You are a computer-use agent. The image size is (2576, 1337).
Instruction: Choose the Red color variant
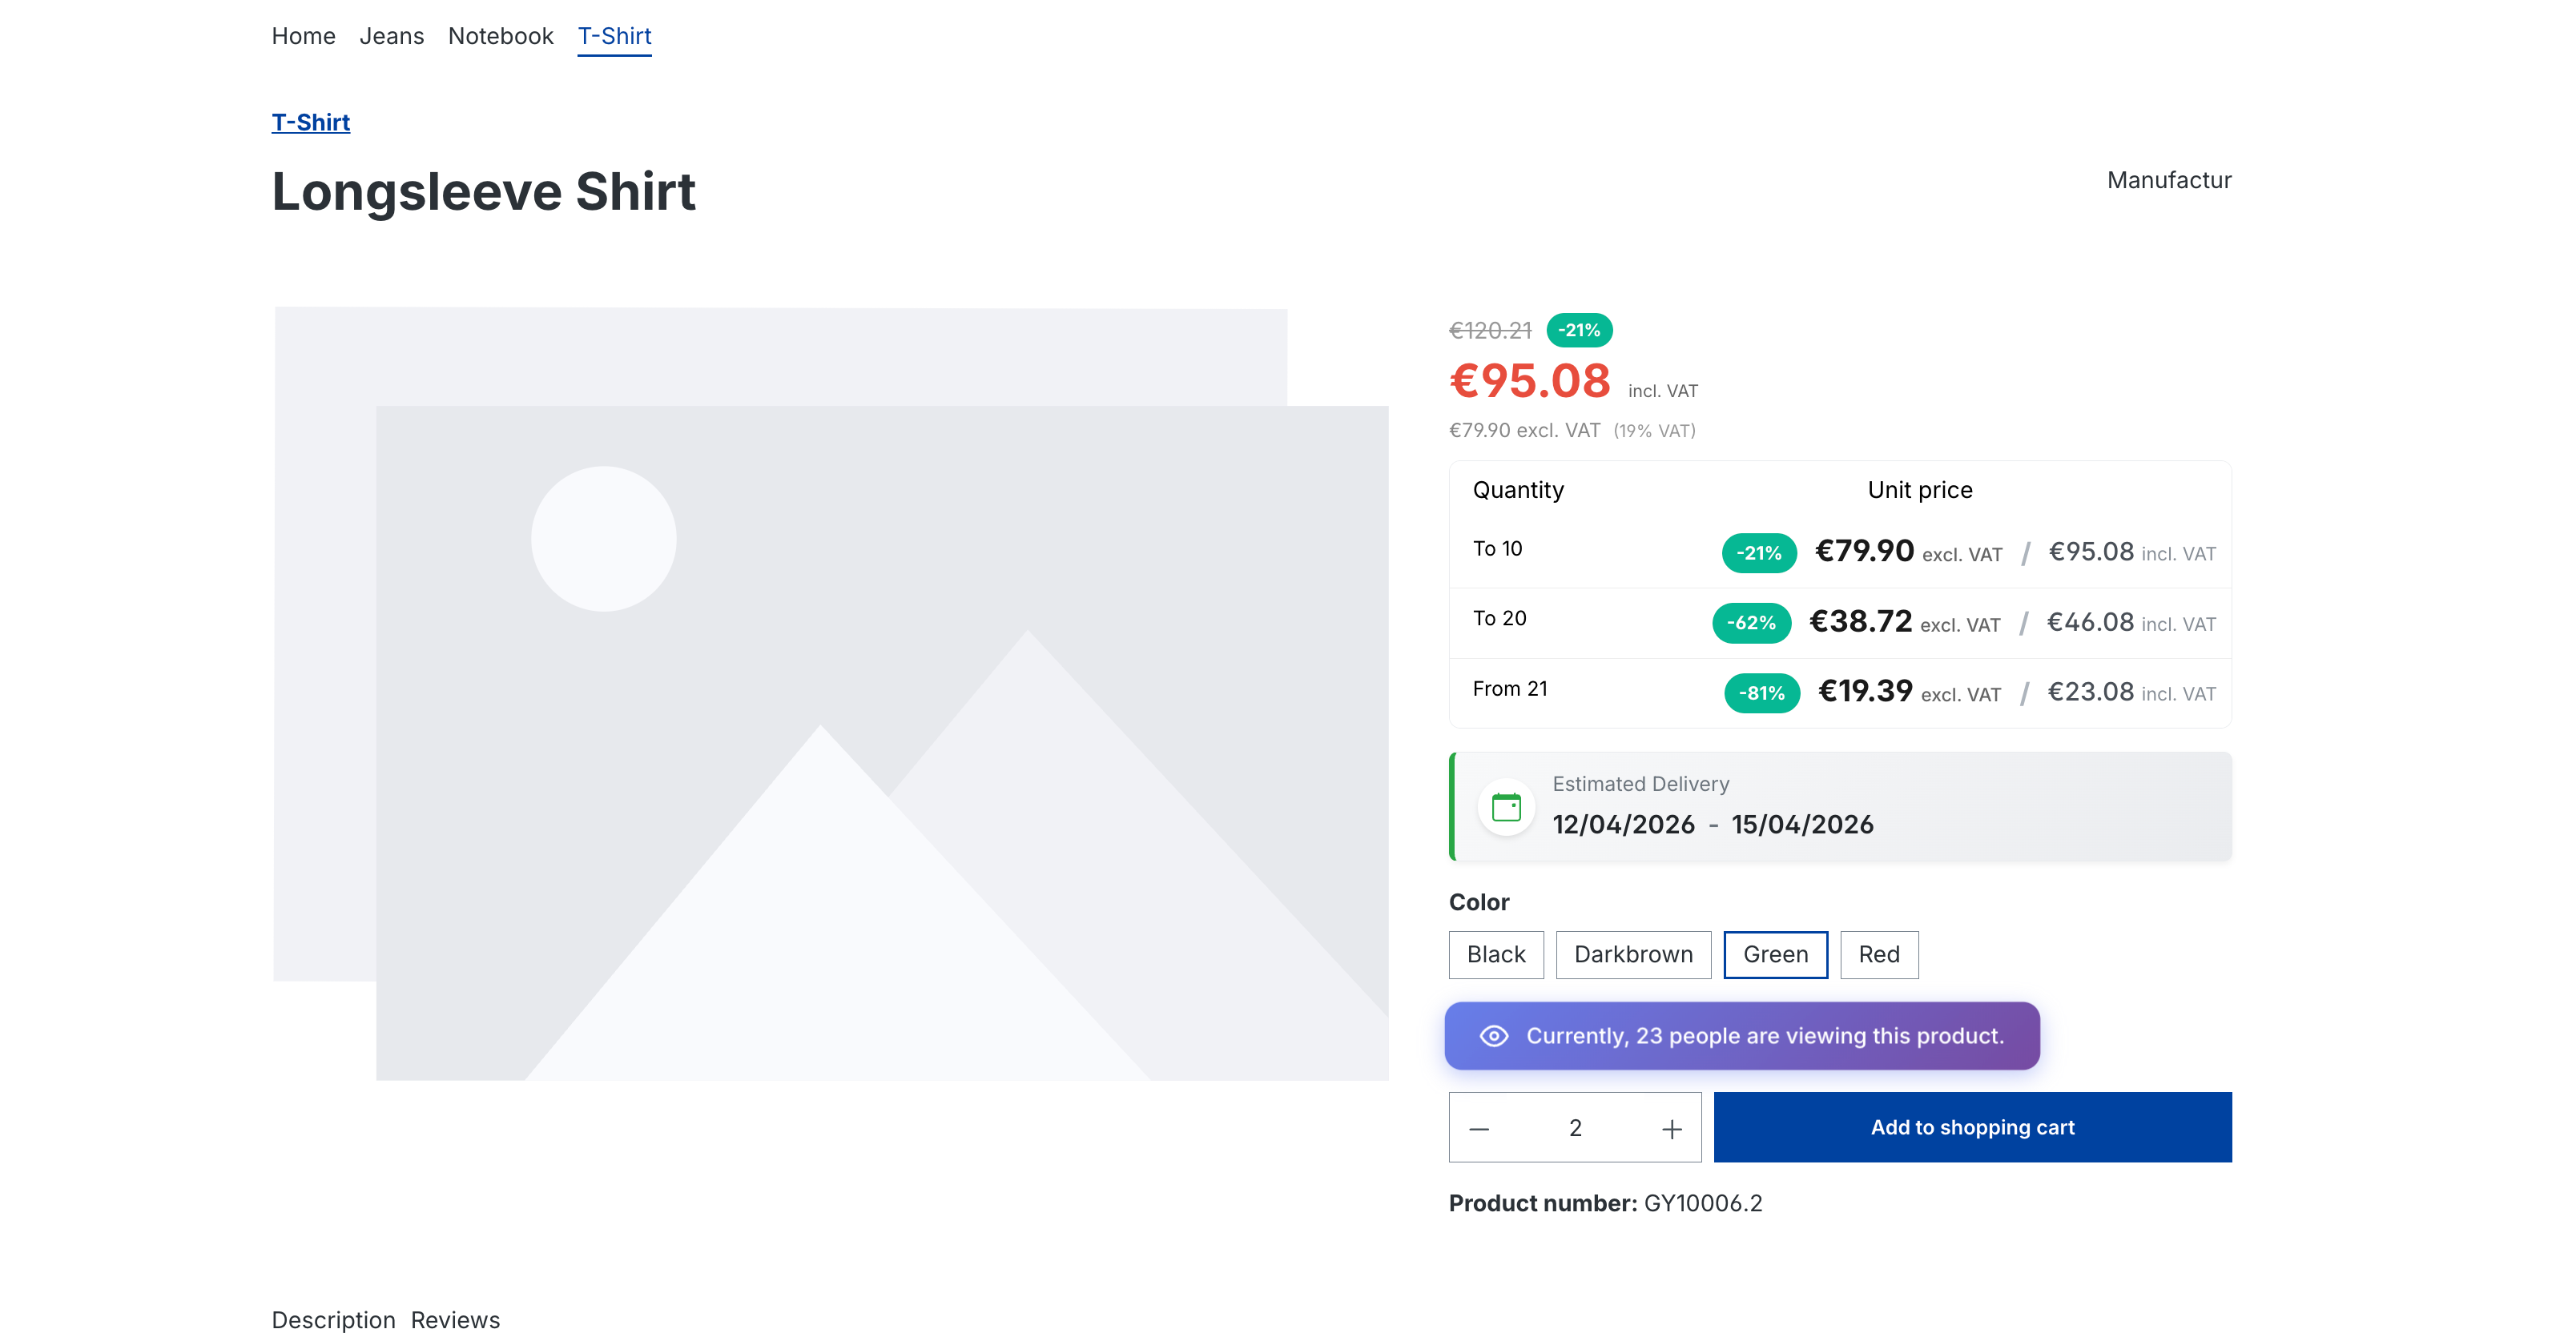tap(1878, 954)
